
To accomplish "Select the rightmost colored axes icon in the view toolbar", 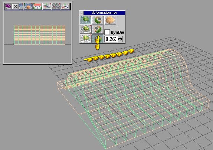I will [65, 6].
